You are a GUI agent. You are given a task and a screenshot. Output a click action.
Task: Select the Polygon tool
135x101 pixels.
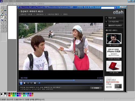point(5,27)
